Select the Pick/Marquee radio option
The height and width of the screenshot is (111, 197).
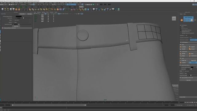coord(181,25)
